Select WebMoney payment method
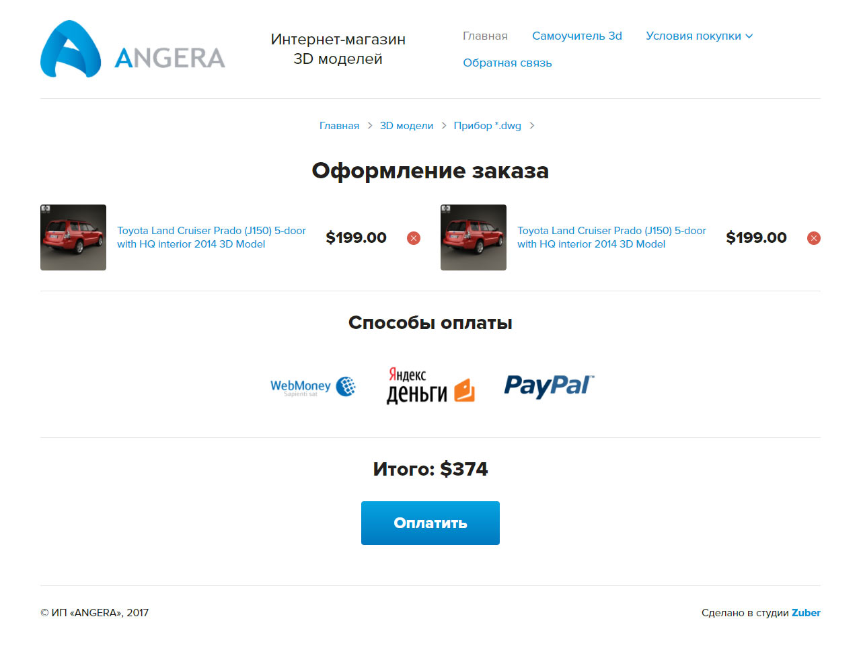This screenshot has height=660, width=861. 313,386
